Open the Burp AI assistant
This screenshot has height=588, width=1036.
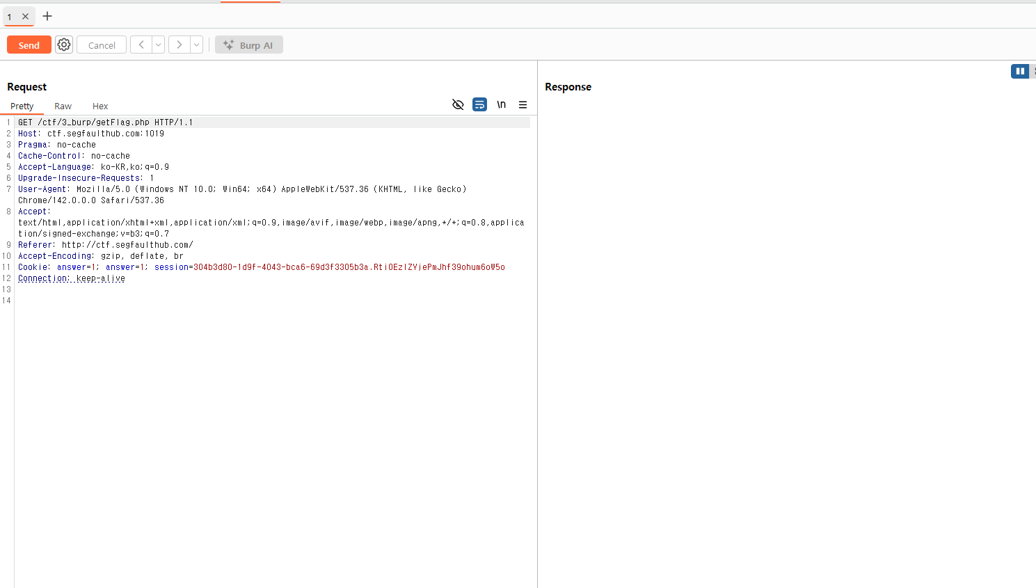249,45
